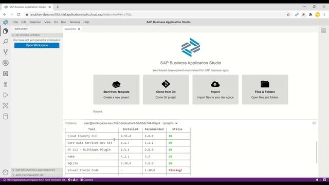Click the Open Workspace button

point(36,45)
